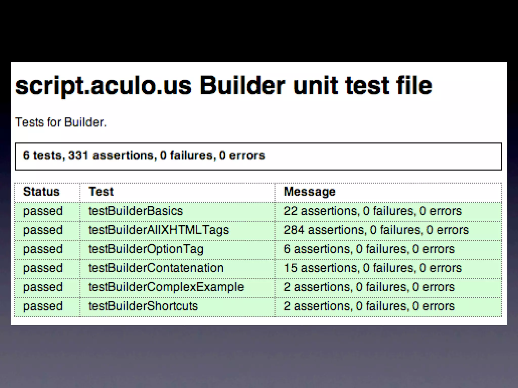Image resolution: width=518 pixels, height=388 pixels.
Task: Click the message cell in testBuilderComplexExample row
Action: click(x=369, y=287)
